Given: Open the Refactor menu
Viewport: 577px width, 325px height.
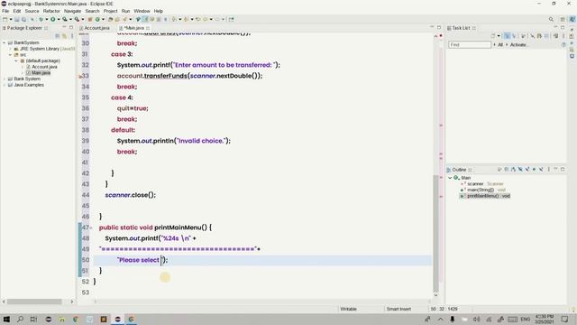Looking at the screenshot, I should tap(51, 11).
